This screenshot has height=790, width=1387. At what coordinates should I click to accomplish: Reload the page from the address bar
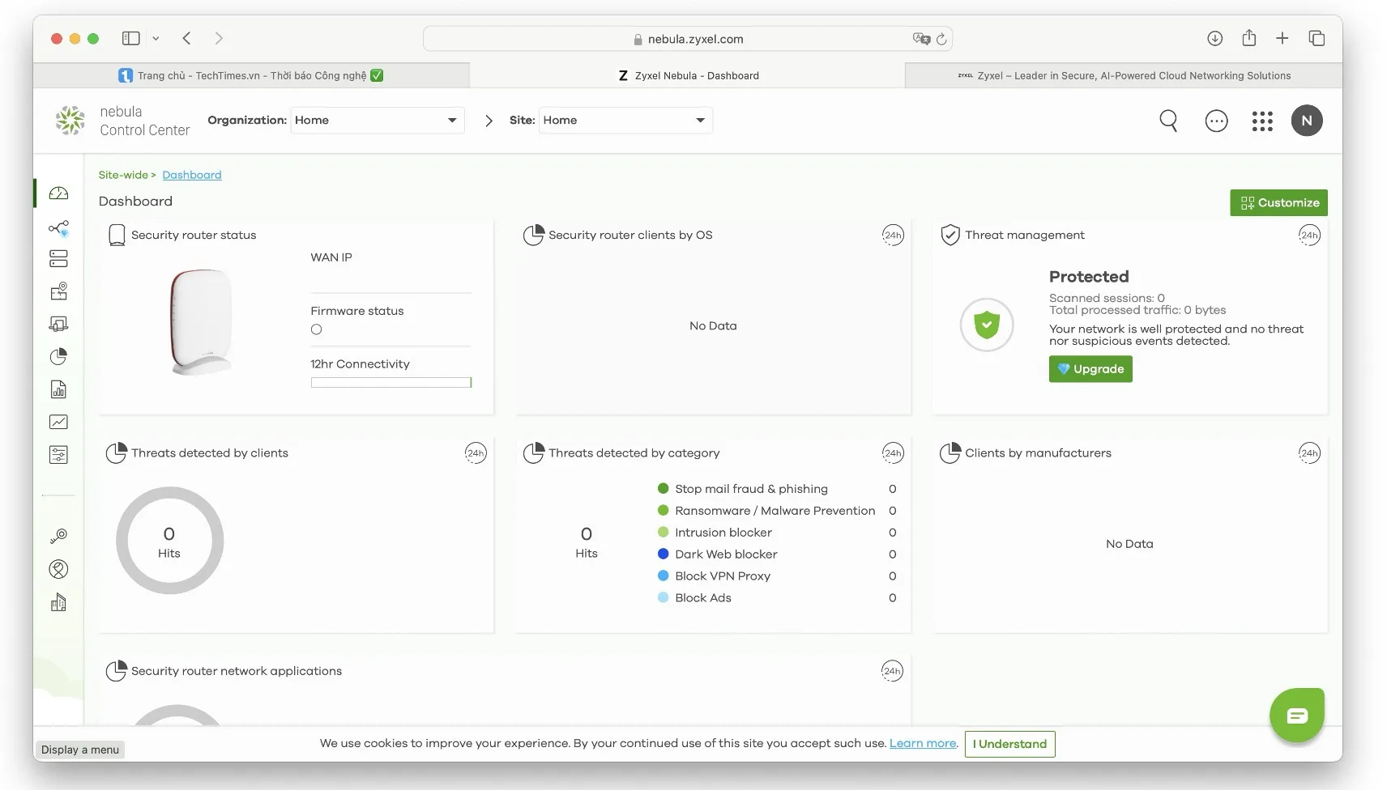point(941,39)
